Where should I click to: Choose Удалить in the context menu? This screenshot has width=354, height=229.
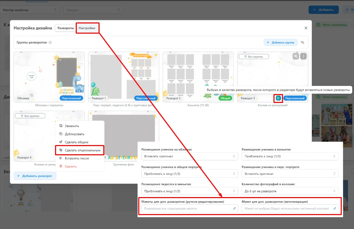pos(80,166)
